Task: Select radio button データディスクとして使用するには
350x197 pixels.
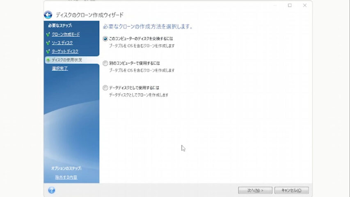Action: pyautogui.click(x=105, y=88)
